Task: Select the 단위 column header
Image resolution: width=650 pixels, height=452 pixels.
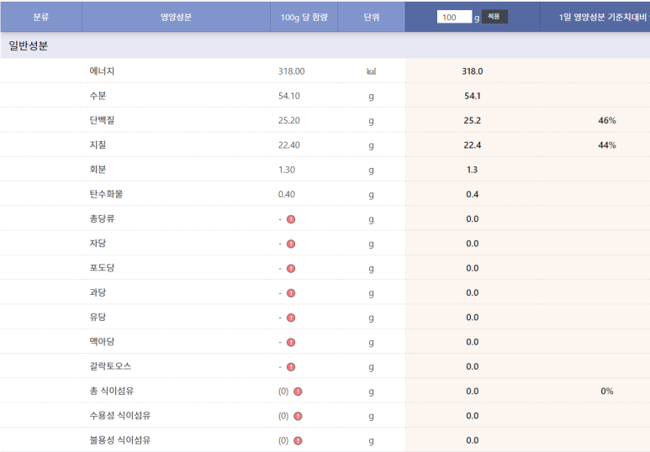Action: (x=372, y=17)
